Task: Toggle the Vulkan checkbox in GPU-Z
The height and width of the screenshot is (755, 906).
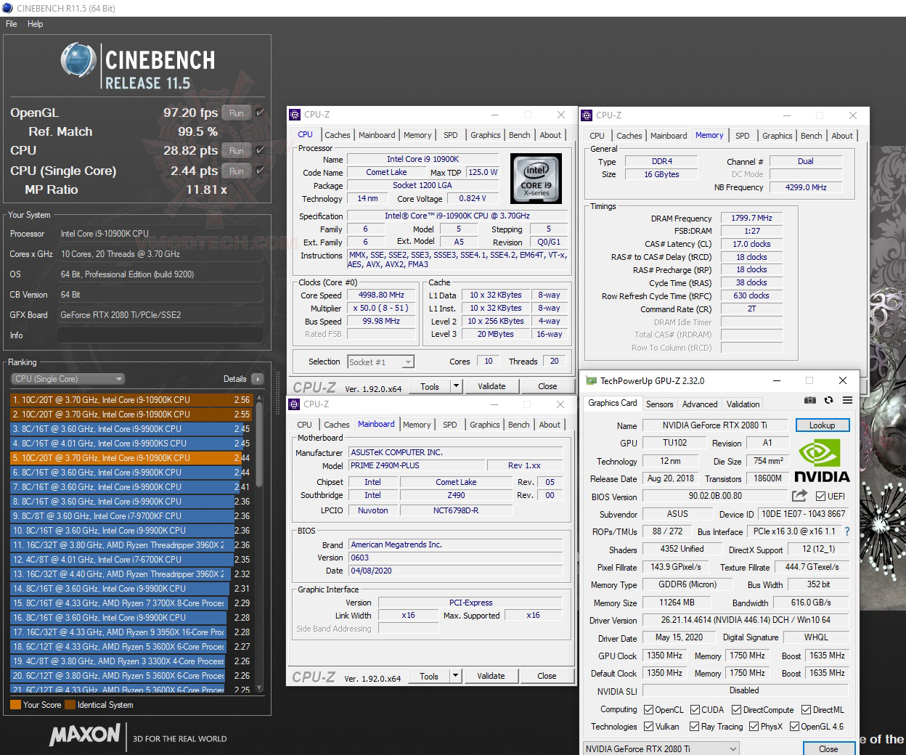Action: pos(648,726)
